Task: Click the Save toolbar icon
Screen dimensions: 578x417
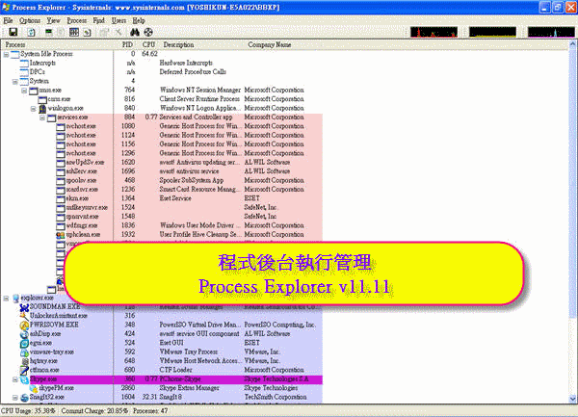Action: pyautogui.click(x=11, y=33)
